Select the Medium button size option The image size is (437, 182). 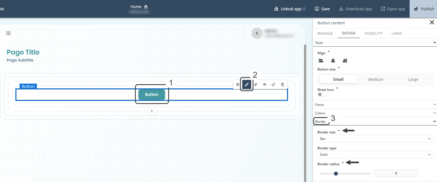376,79
